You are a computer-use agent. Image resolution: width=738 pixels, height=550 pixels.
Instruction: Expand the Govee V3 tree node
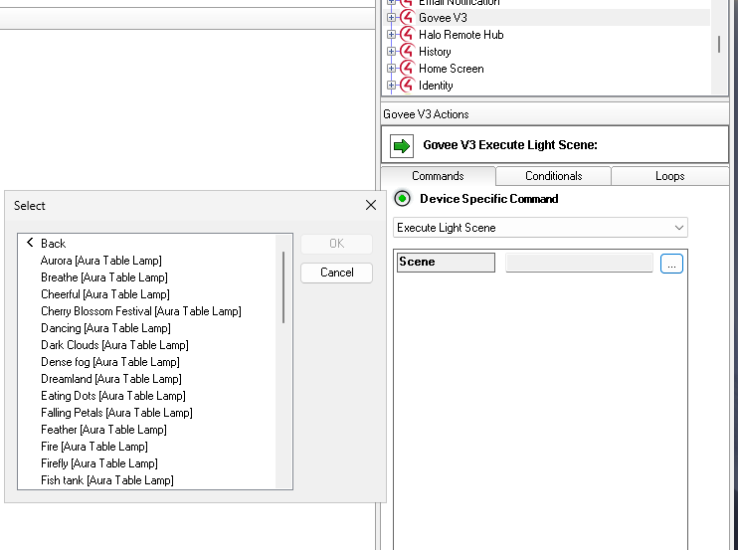(x=391, y=18)
